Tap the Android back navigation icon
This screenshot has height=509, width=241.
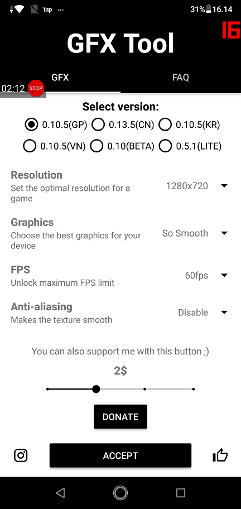pos(60,493)
